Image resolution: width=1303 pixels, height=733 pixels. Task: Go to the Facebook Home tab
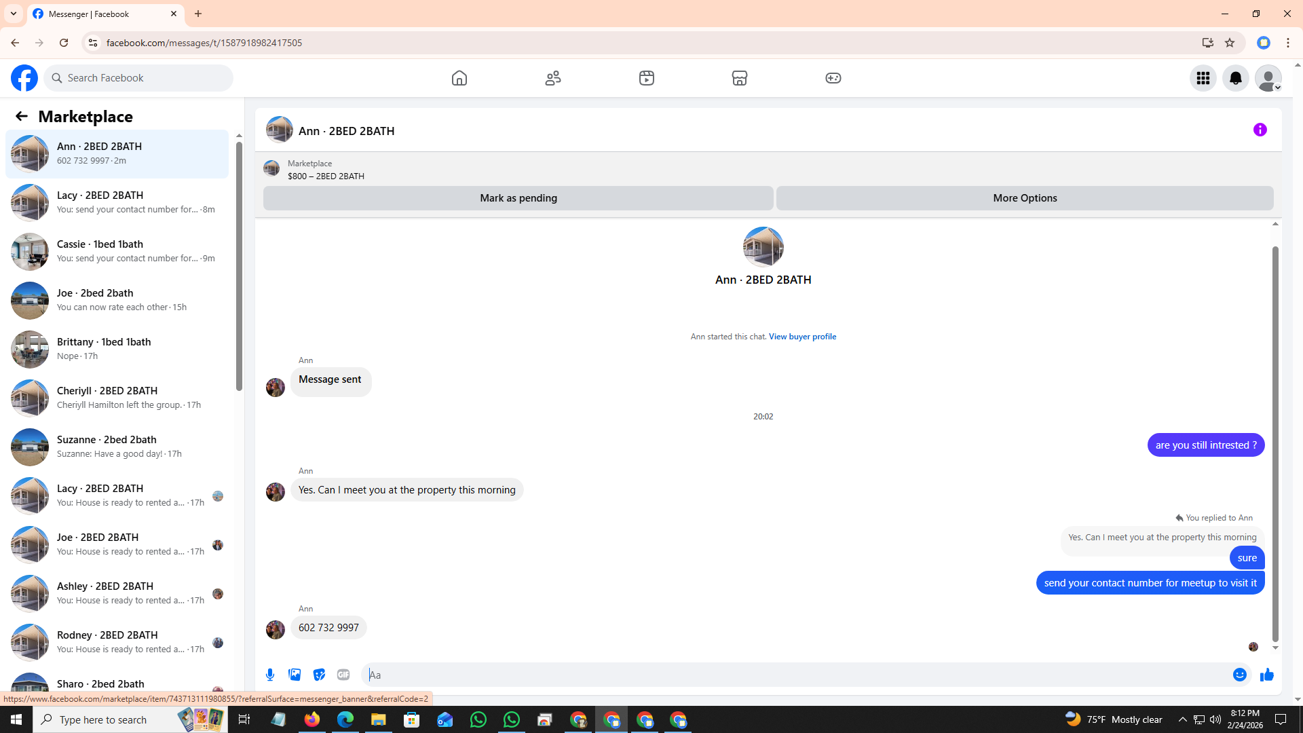point(459,78)
